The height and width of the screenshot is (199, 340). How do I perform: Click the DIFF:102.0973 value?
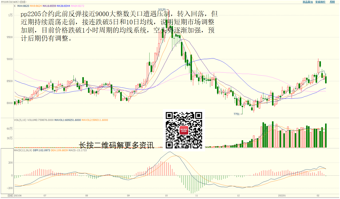click(x=41, y=150)
